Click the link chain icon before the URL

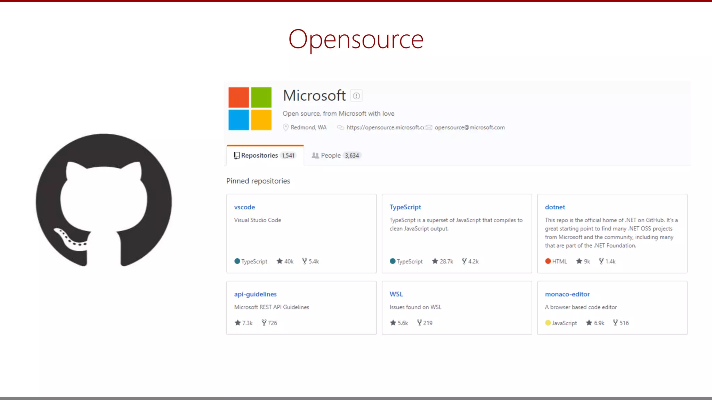click(340, 127)
